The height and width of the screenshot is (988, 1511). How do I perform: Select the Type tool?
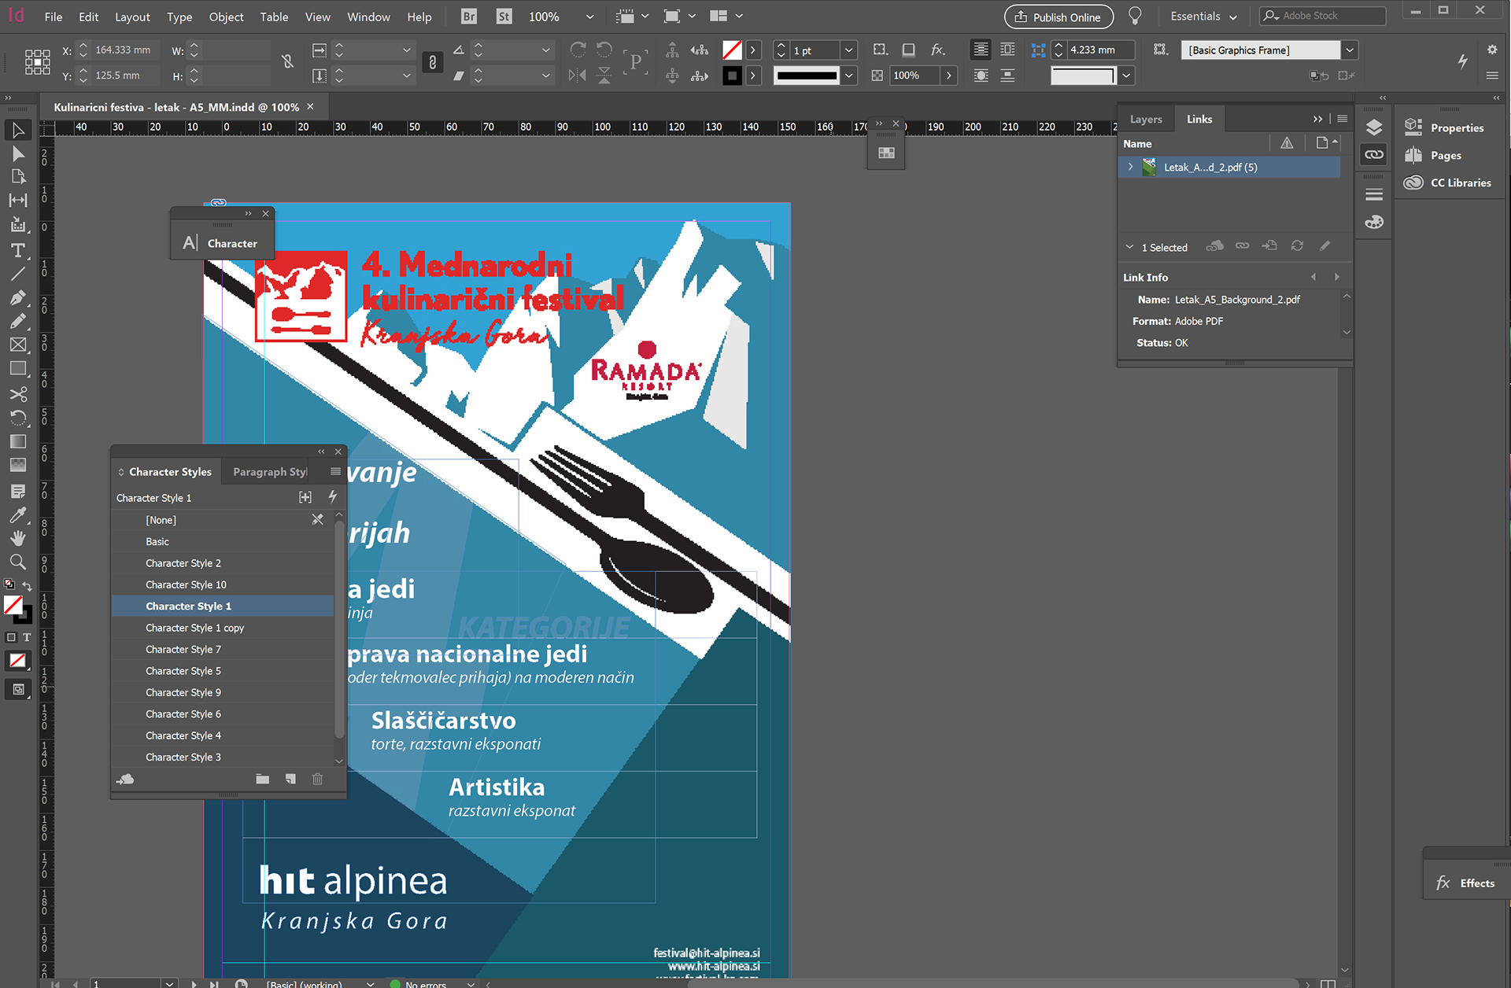17,251
